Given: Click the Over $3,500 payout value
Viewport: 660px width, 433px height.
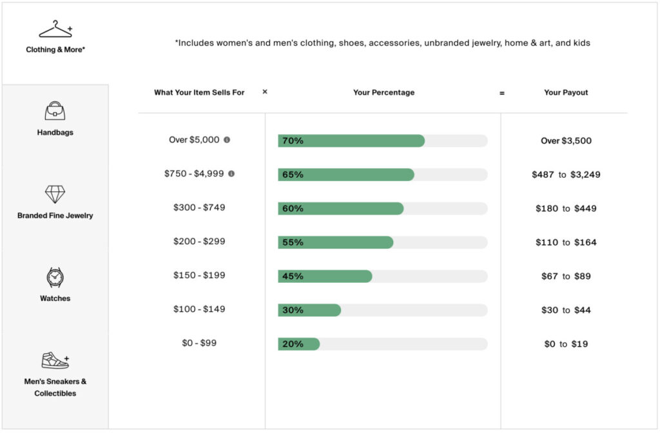Looking at the screenshot, I should 566,140.
